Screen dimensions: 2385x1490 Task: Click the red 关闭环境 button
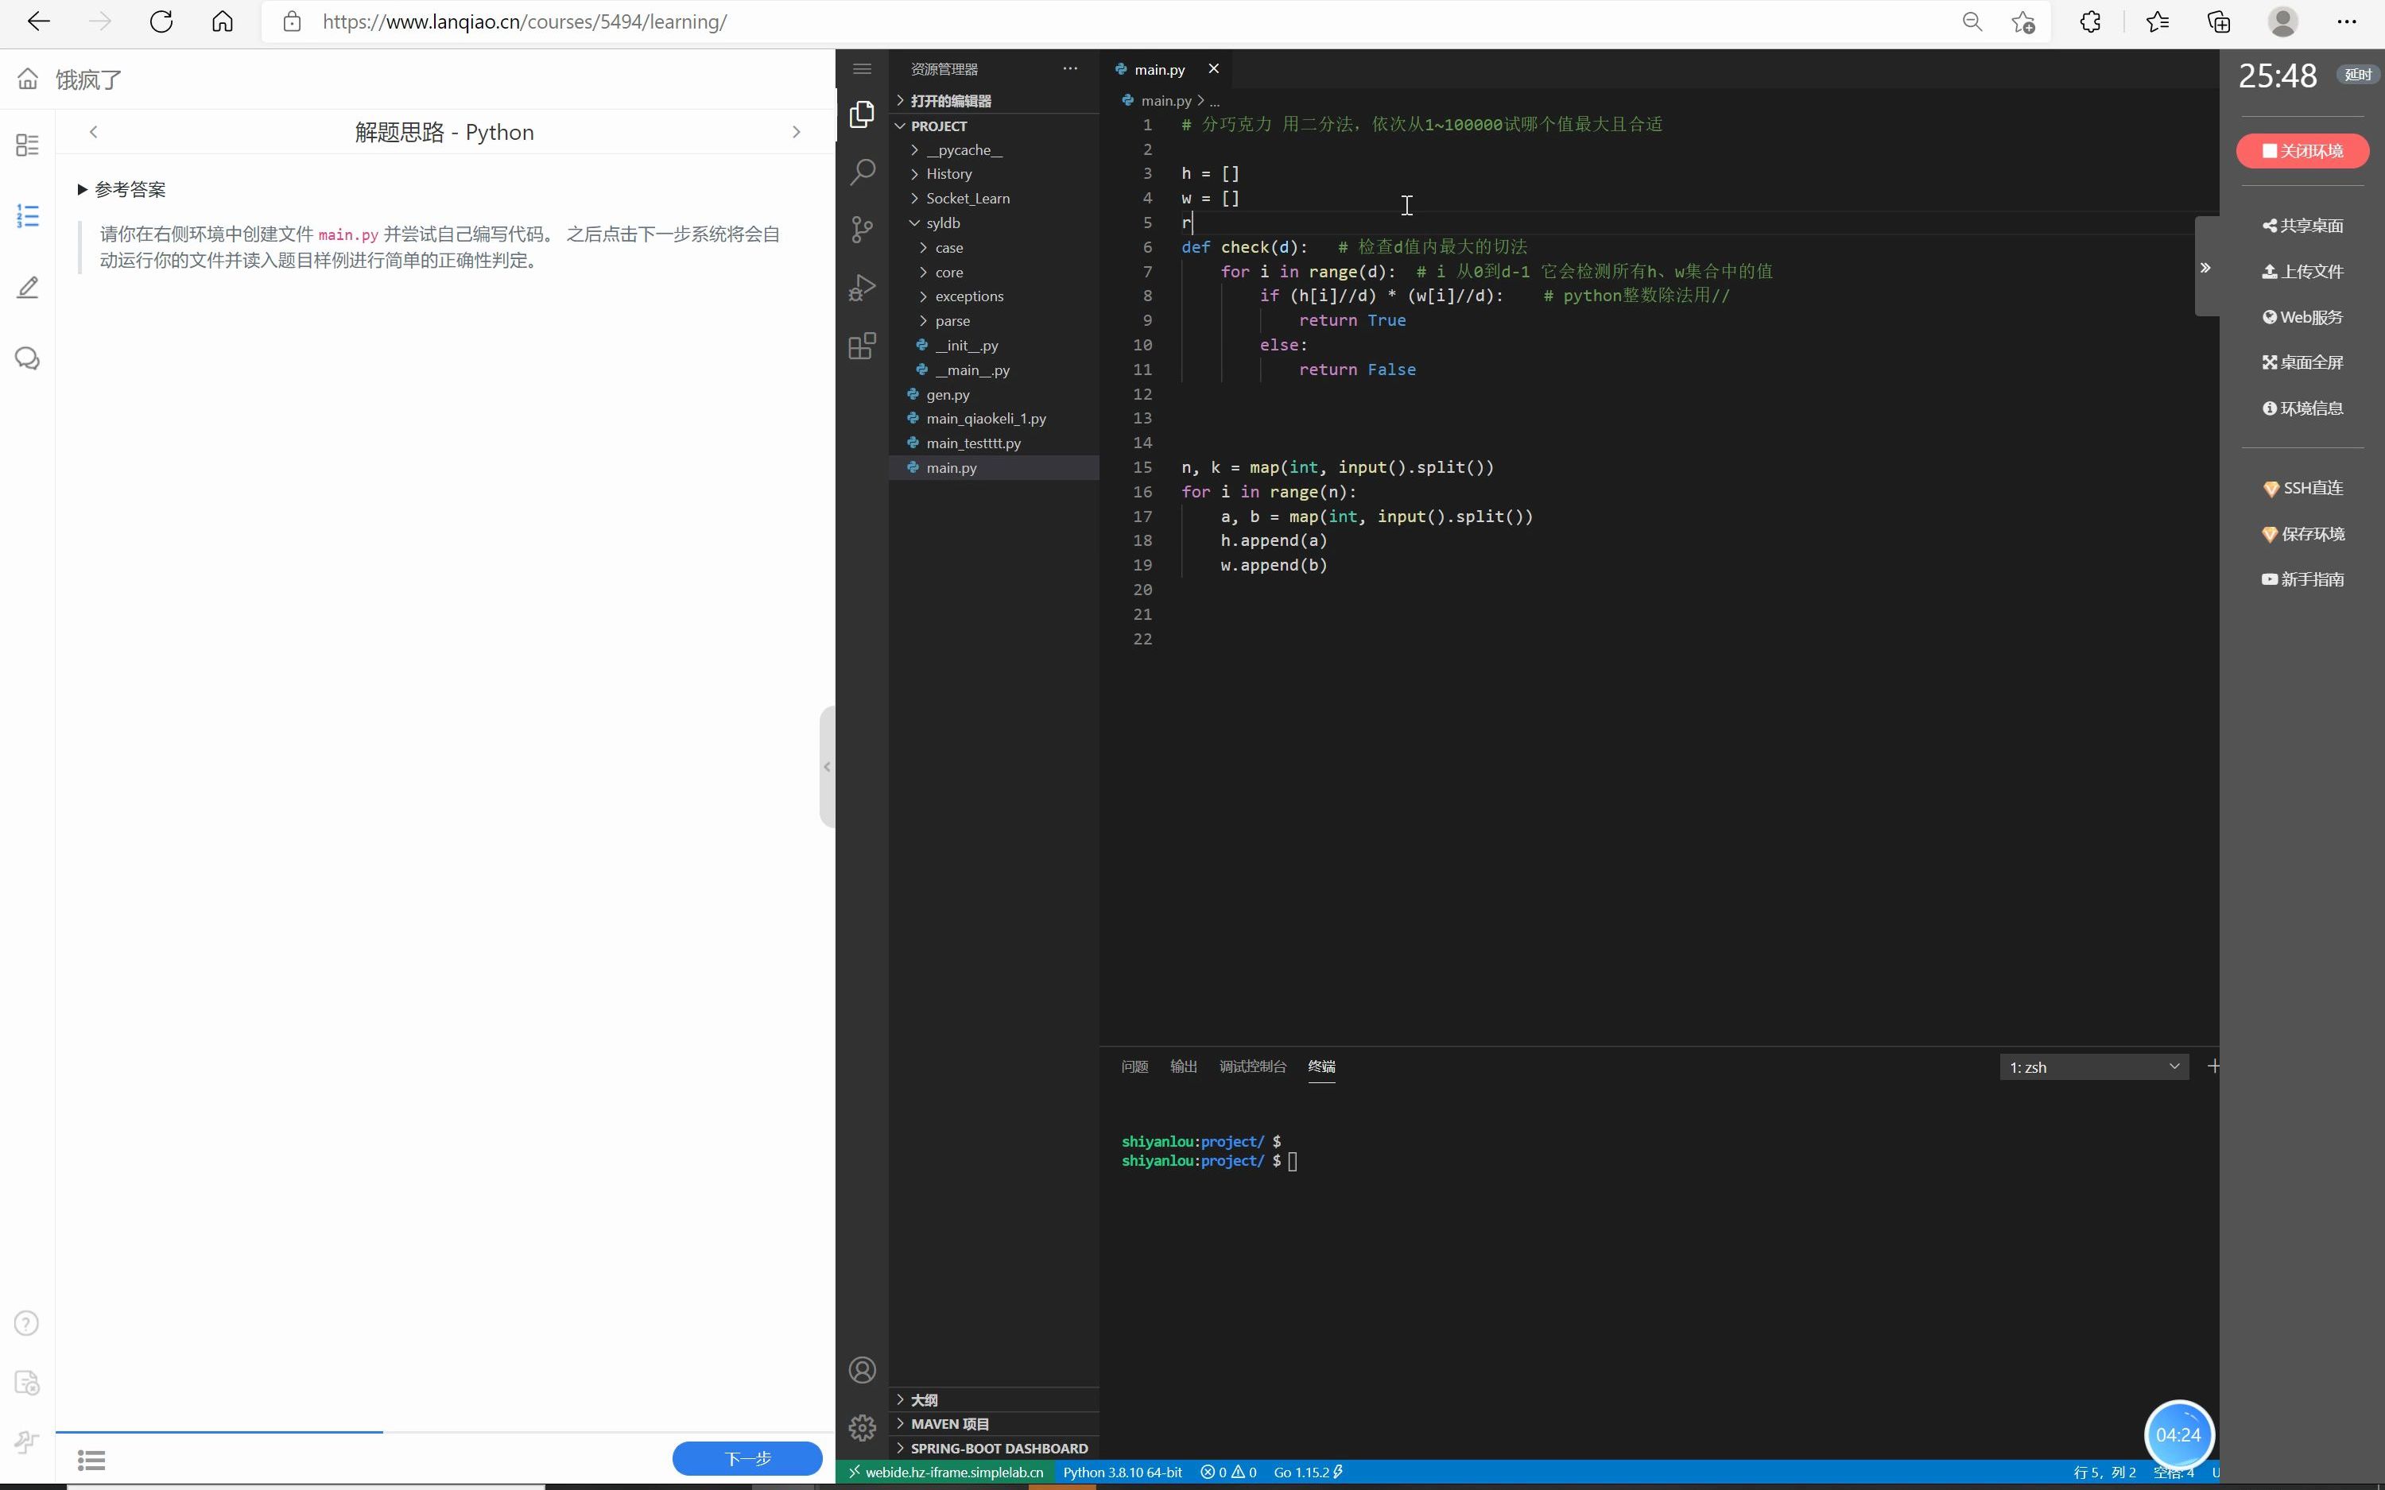pyautogui.click(x=2302, y=151)
